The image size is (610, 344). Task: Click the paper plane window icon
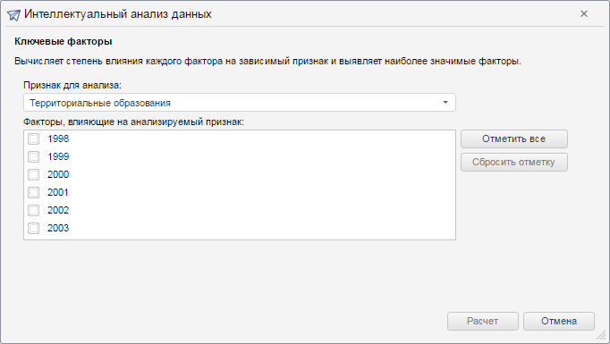pyautogui.click(x=13, y=15)
